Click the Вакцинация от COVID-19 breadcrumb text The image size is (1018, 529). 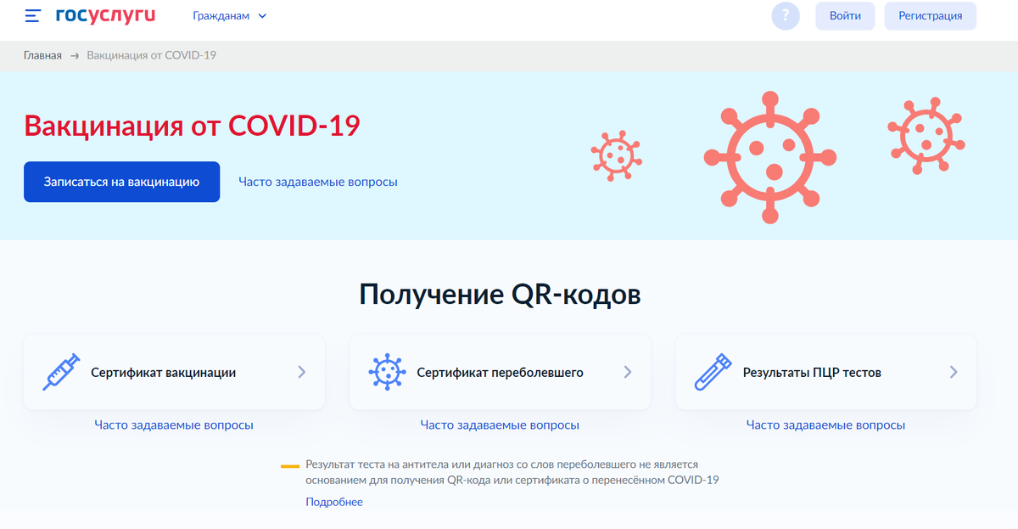click(x=152, y=55)
